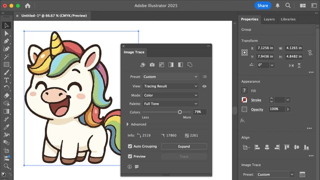
Task: Apply Low Color trace preset icon
Action: [x=161, y=64]
